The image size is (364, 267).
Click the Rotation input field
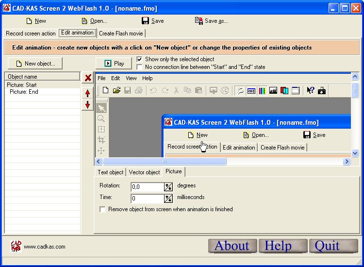click(148, 187)
